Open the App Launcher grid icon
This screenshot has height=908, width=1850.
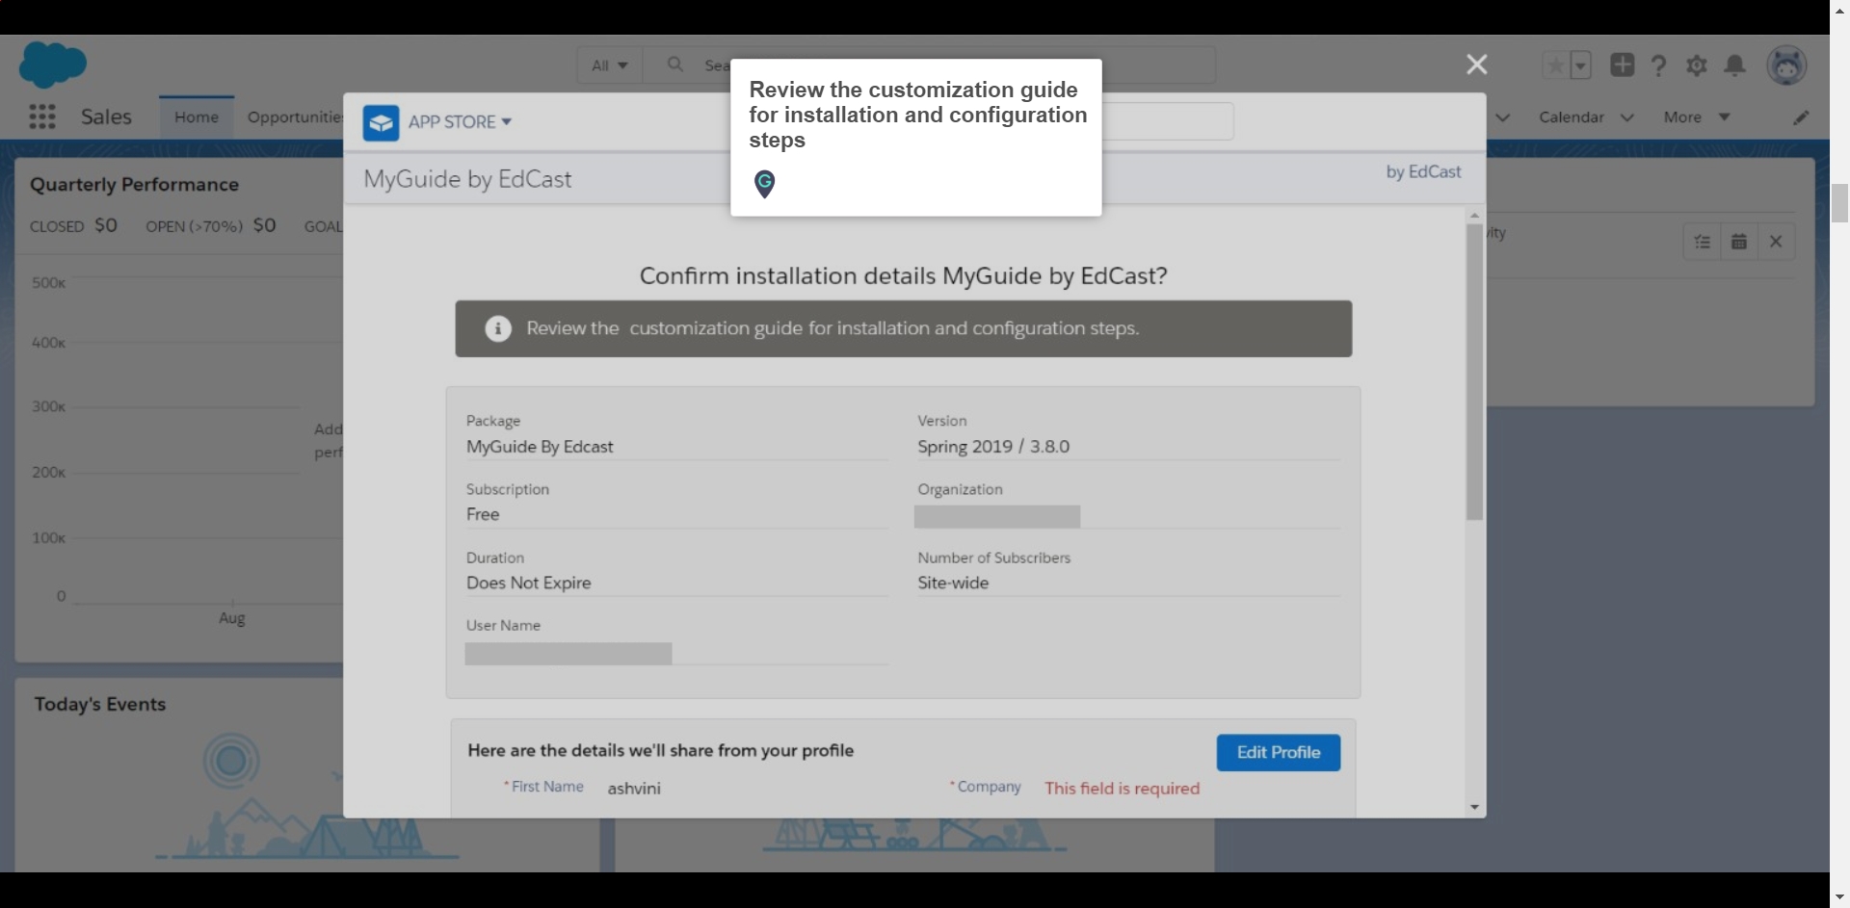pos(42,117)
